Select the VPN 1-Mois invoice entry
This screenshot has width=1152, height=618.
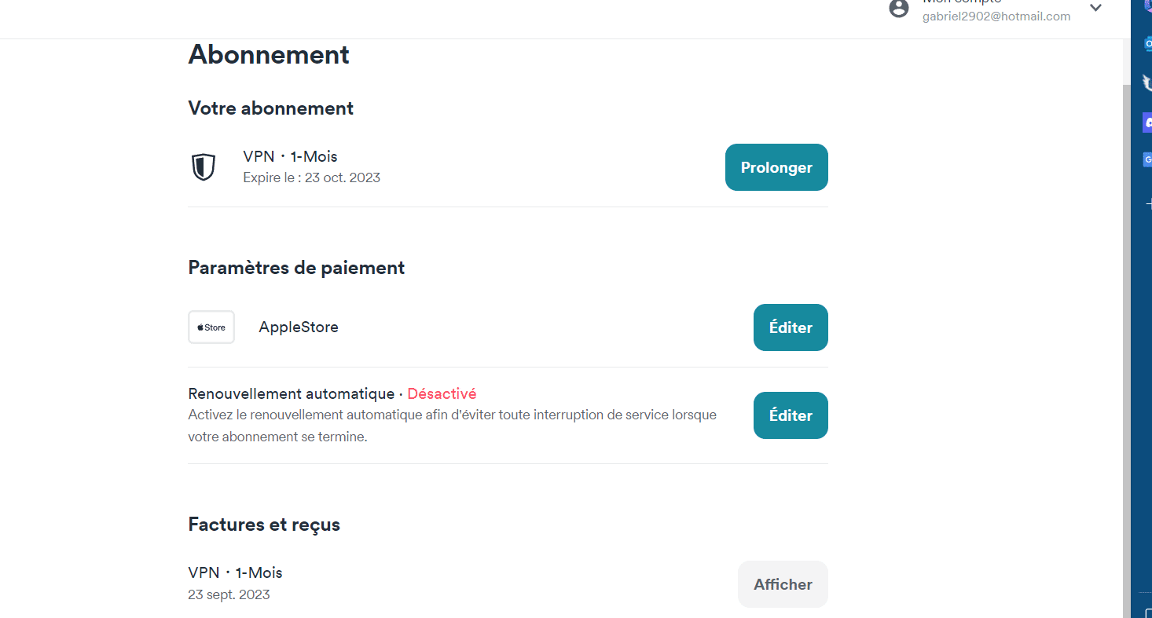point(235,573)
